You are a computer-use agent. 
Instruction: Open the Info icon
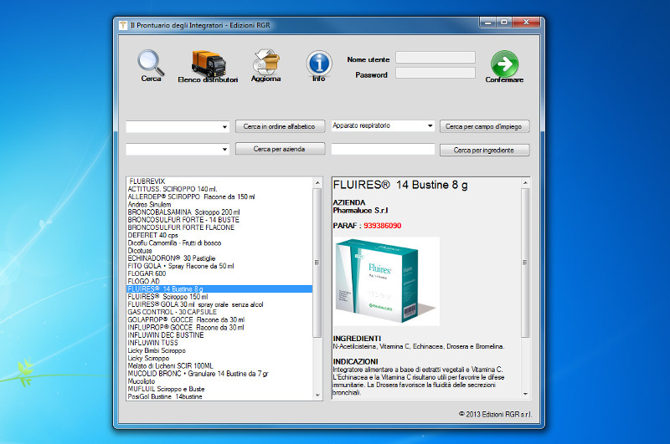(x=319, y=63)
